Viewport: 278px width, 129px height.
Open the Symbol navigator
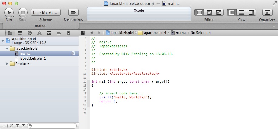coord(20,33)
